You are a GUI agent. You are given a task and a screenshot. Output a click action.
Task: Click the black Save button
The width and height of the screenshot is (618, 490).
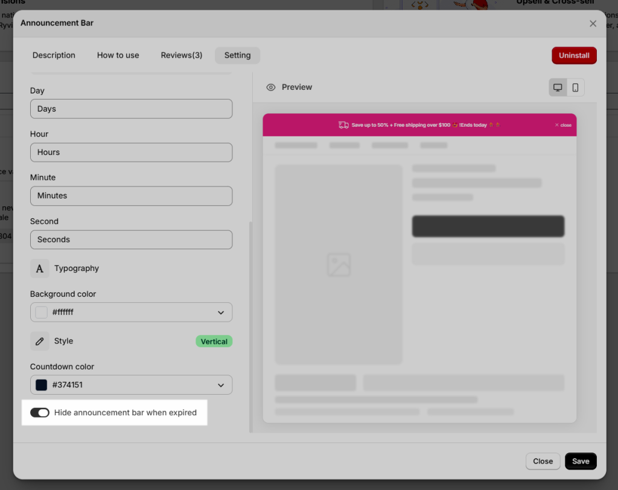pos(581,461)
